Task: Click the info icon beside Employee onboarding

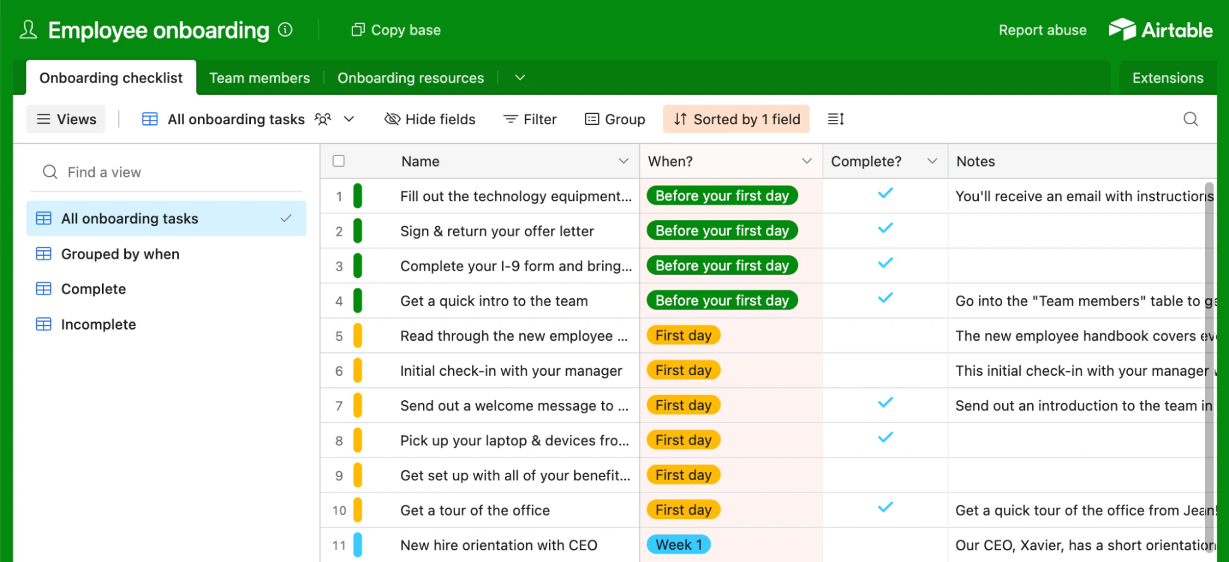Action: point(285,30)
